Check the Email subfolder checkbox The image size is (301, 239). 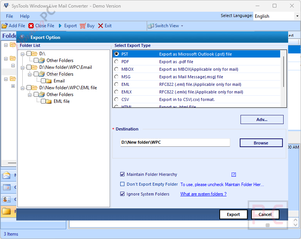pyautogui.click(x=43, y=81)
